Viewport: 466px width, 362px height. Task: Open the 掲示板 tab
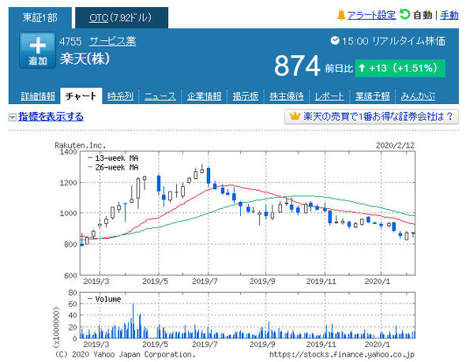tap(246, 96)
